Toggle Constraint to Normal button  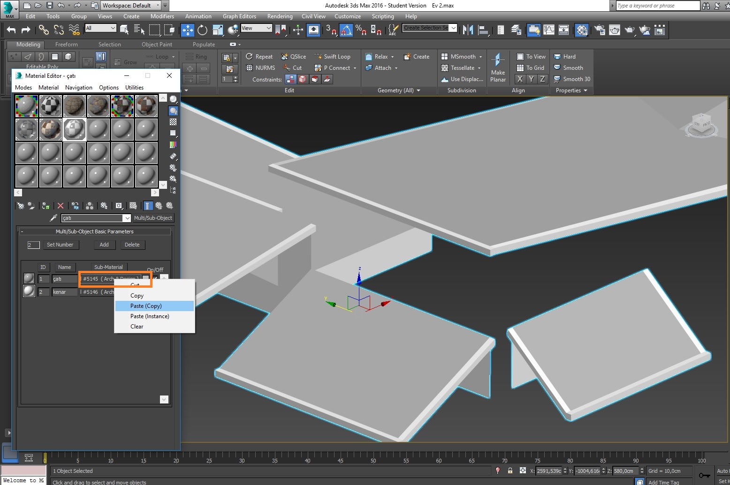click(327, 79)
